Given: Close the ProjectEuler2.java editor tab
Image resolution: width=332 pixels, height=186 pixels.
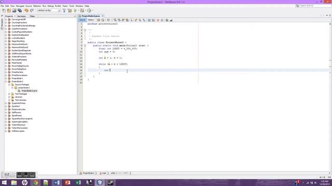Looking at the screenshot, I should pos(103,16).
